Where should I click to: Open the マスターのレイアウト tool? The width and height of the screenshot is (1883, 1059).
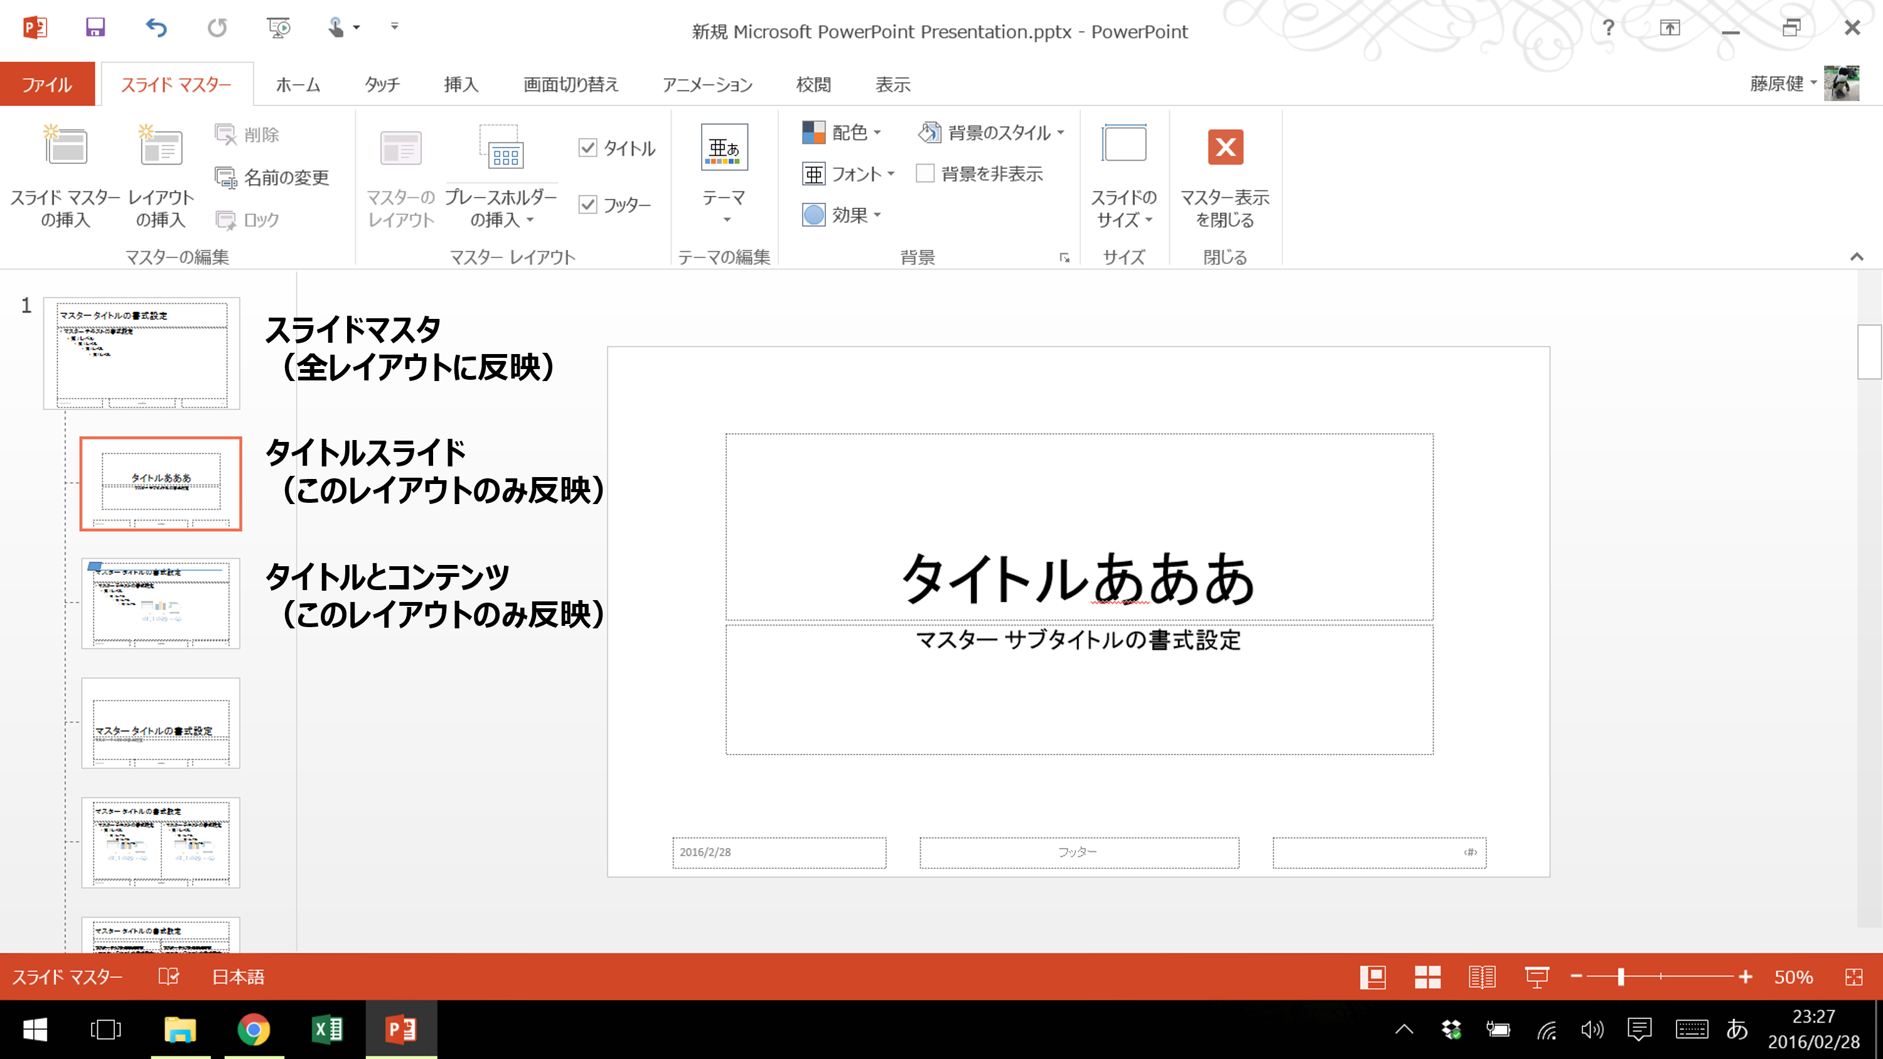point(400,175)
